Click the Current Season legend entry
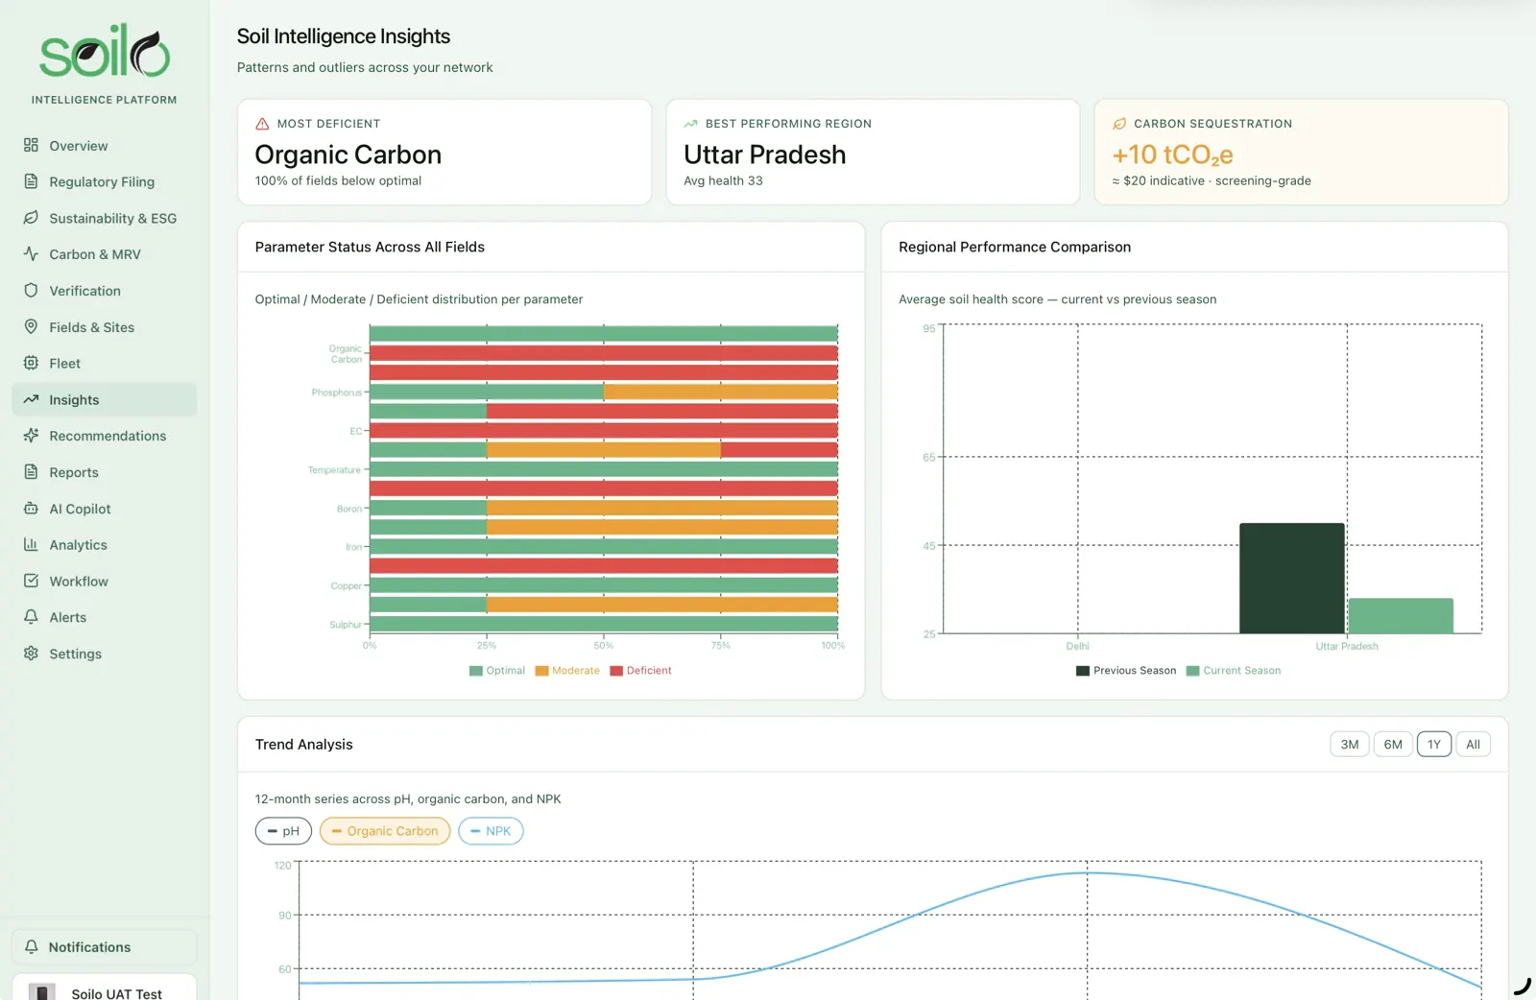This screenshot has height=1000, width=1536. (x=1234, y=671)
